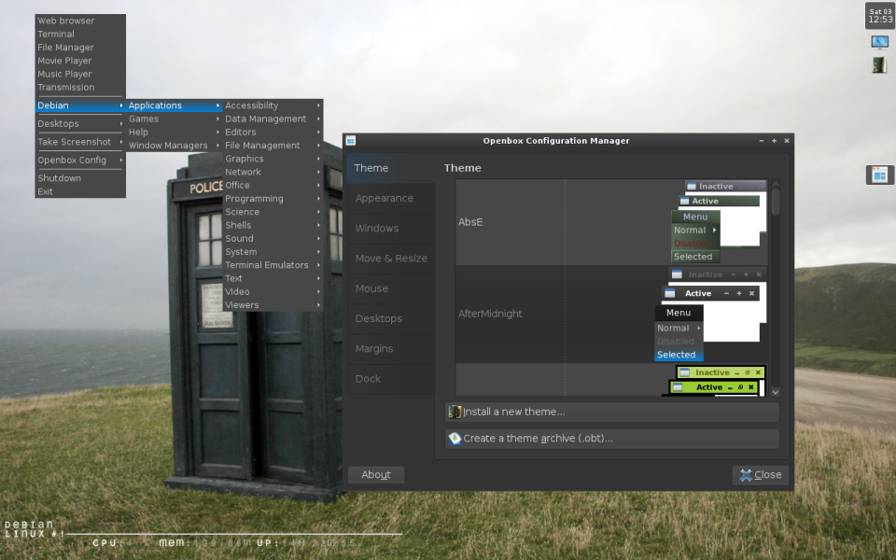Click the Openbox Configuration Manager window icon
896x560 pixels.
pos(351,141)
